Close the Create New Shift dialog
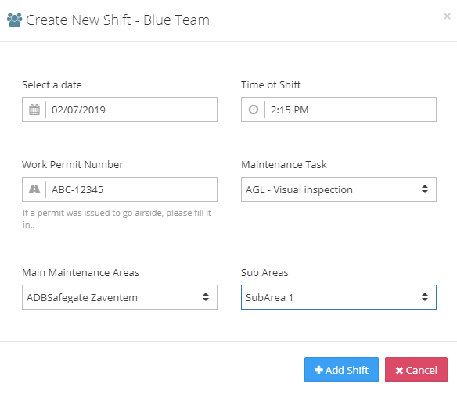 coord(447,16)
